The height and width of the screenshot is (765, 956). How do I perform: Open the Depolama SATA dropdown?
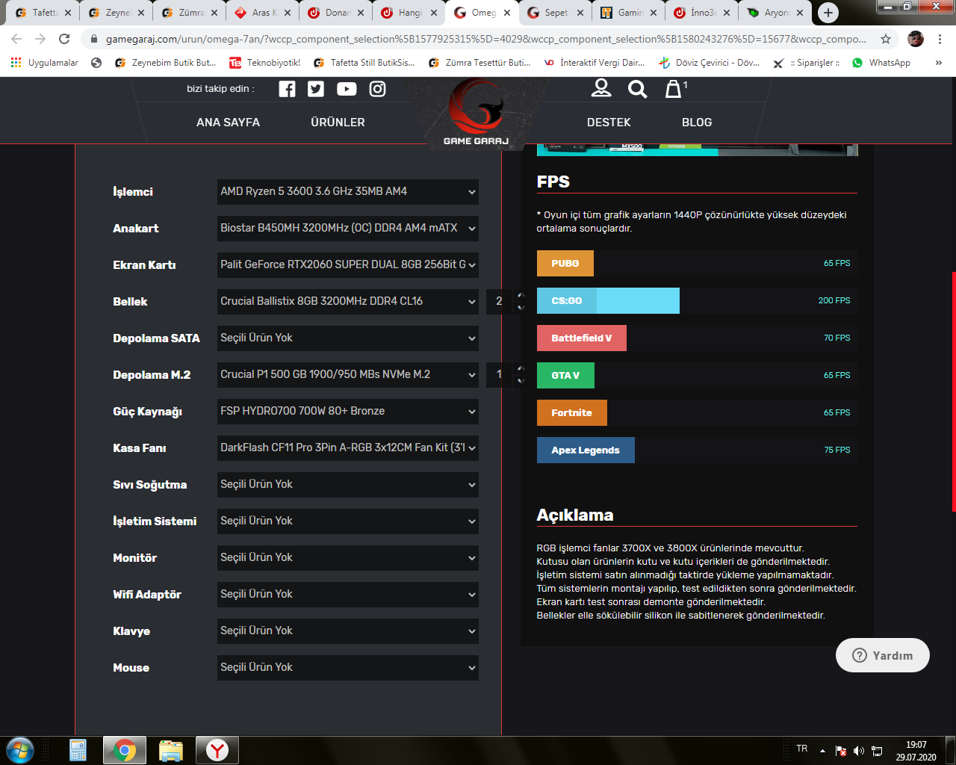coord(348,338)
